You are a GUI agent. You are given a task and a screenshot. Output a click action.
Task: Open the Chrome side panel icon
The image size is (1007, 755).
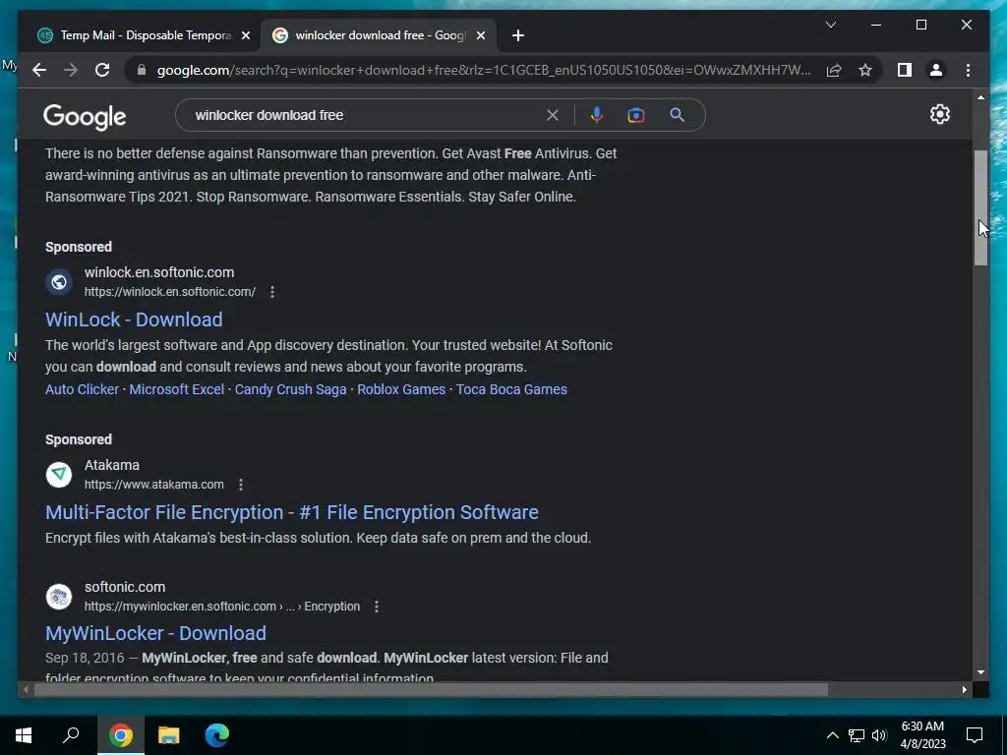coord(905,70)
